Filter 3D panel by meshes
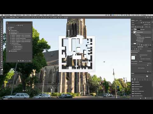Screen dimensions: 153x114 (18, 25)
